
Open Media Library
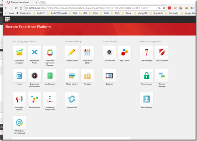(72, 76)
